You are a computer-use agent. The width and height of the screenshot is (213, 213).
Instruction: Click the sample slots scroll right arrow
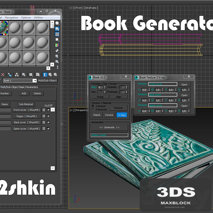tap(48, 68)
